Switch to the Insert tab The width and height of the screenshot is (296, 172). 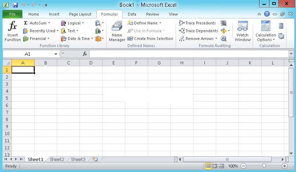click(x=54, y=14)
